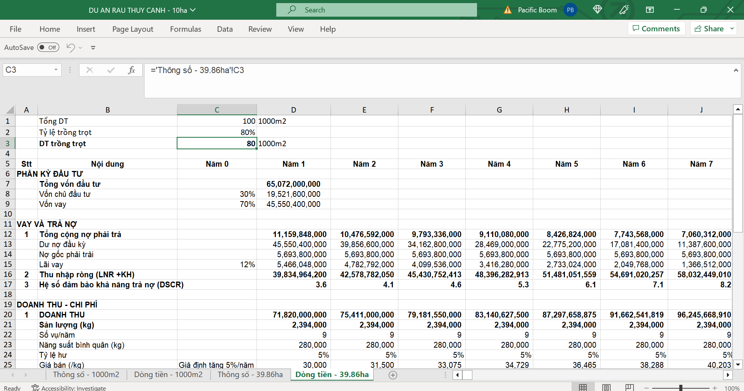Click the Undo arrow icon

click(x=71, y=48)
